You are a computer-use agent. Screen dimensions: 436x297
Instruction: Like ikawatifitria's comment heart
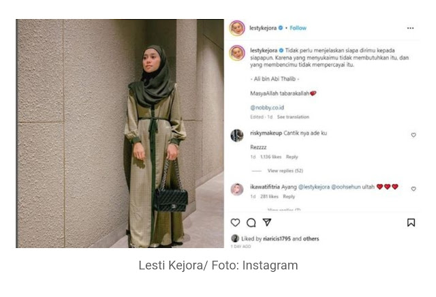[x=414, y=189]
